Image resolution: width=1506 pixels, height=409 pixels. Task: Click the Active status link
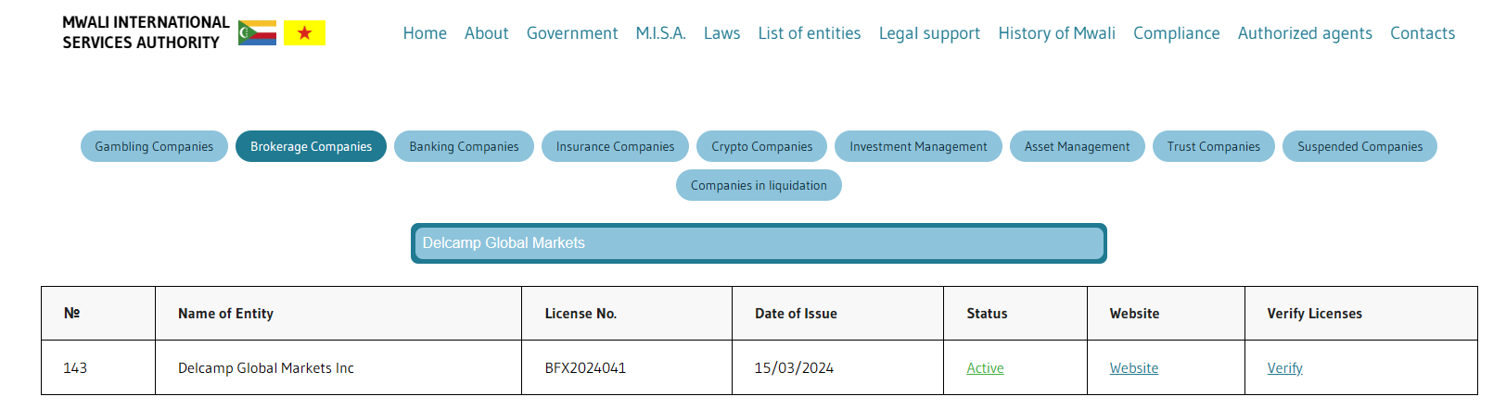click(x=985, y=368)
